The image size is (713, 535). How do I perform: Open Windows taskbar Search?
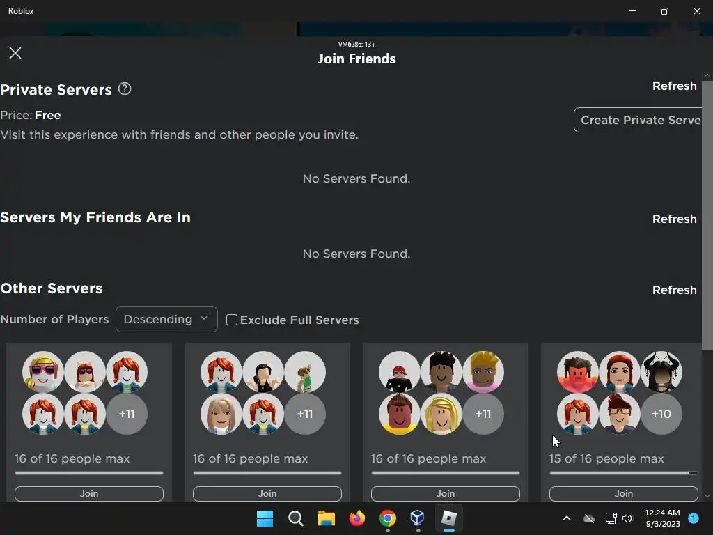[x=295, y=518]
